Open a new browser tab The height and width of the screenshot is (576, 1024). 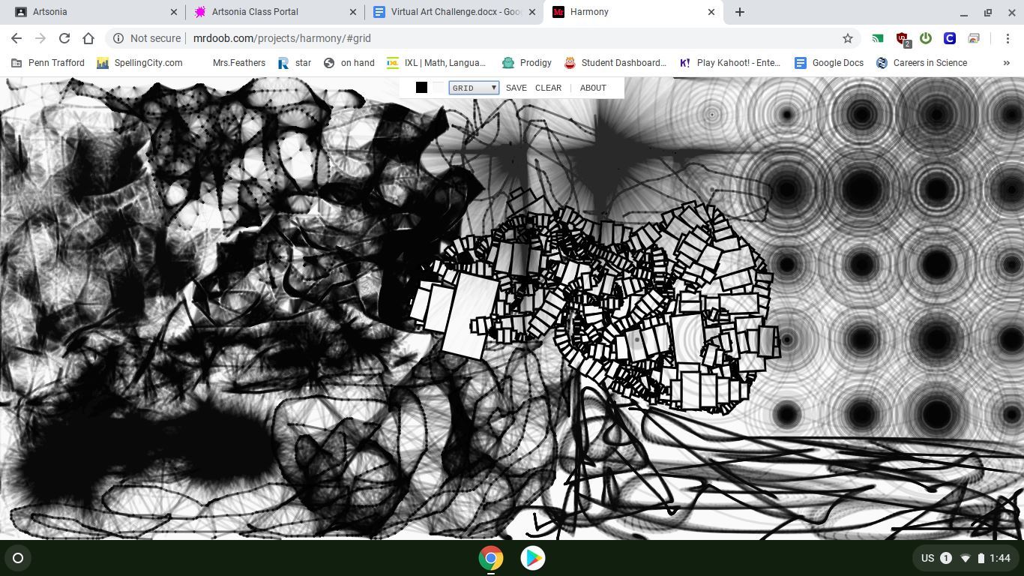click(x=739, y=12)
